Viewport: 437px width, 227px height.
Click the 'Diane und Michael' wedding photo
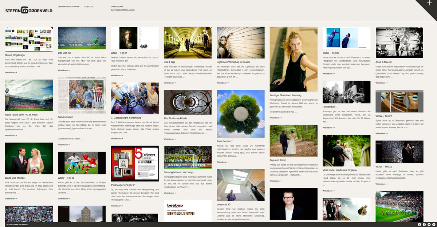29,158
